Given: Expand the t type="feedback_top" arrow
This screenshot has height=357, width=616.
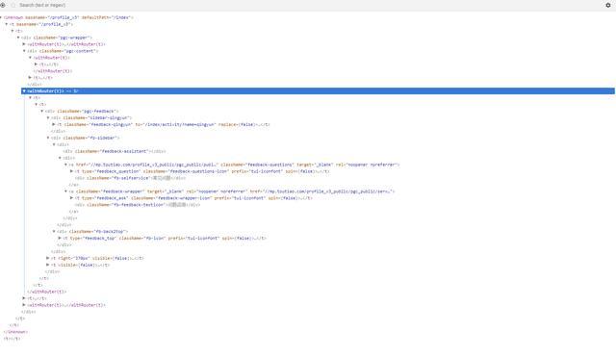Looking at the screenshot, I should 60,238.
